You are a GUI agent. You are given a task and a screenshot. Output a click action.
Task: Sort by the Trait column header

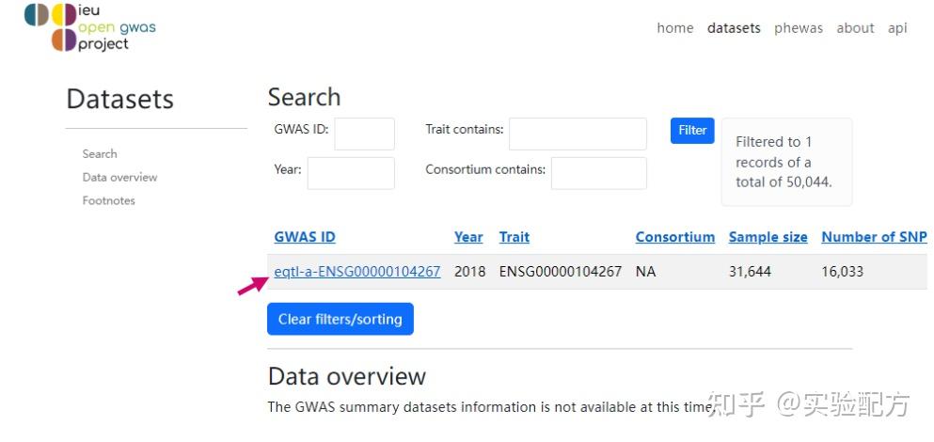(514, 237)
